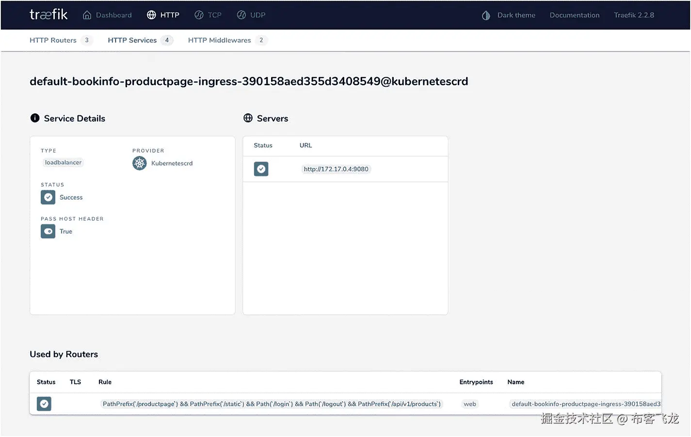The width and height of the screenshot is (691, 437).
Task: Click the Traefik 2.2.8 version link
Action: tap(634, 15)
